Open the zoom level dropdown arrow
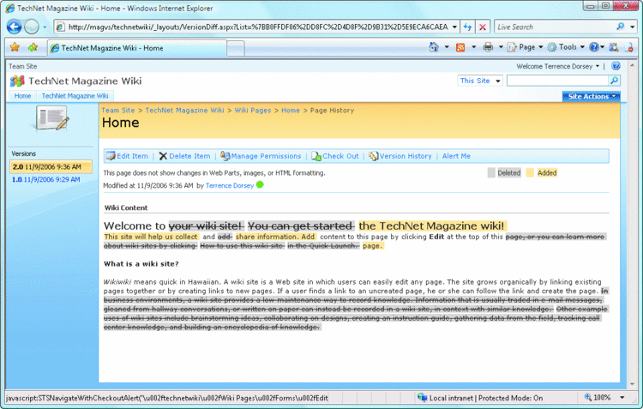 tap(622, 397)
